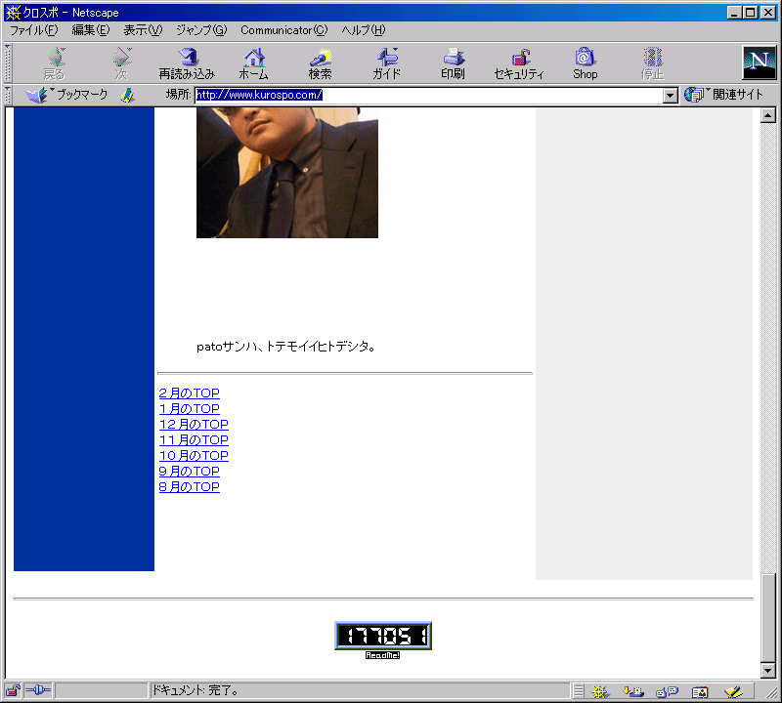Print the page with 印刷
Image resolution: width=782 pixels, height=703 pixels.
tap(453, 63)
